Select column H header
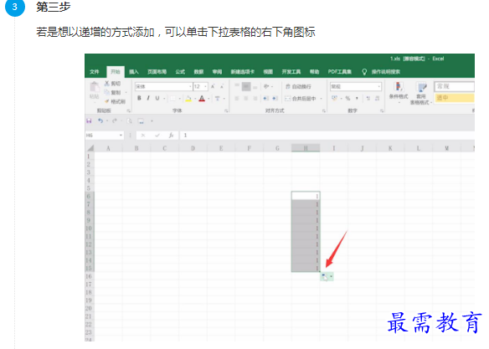Viewport: 489px width, 349px height. tap(306, 148)
